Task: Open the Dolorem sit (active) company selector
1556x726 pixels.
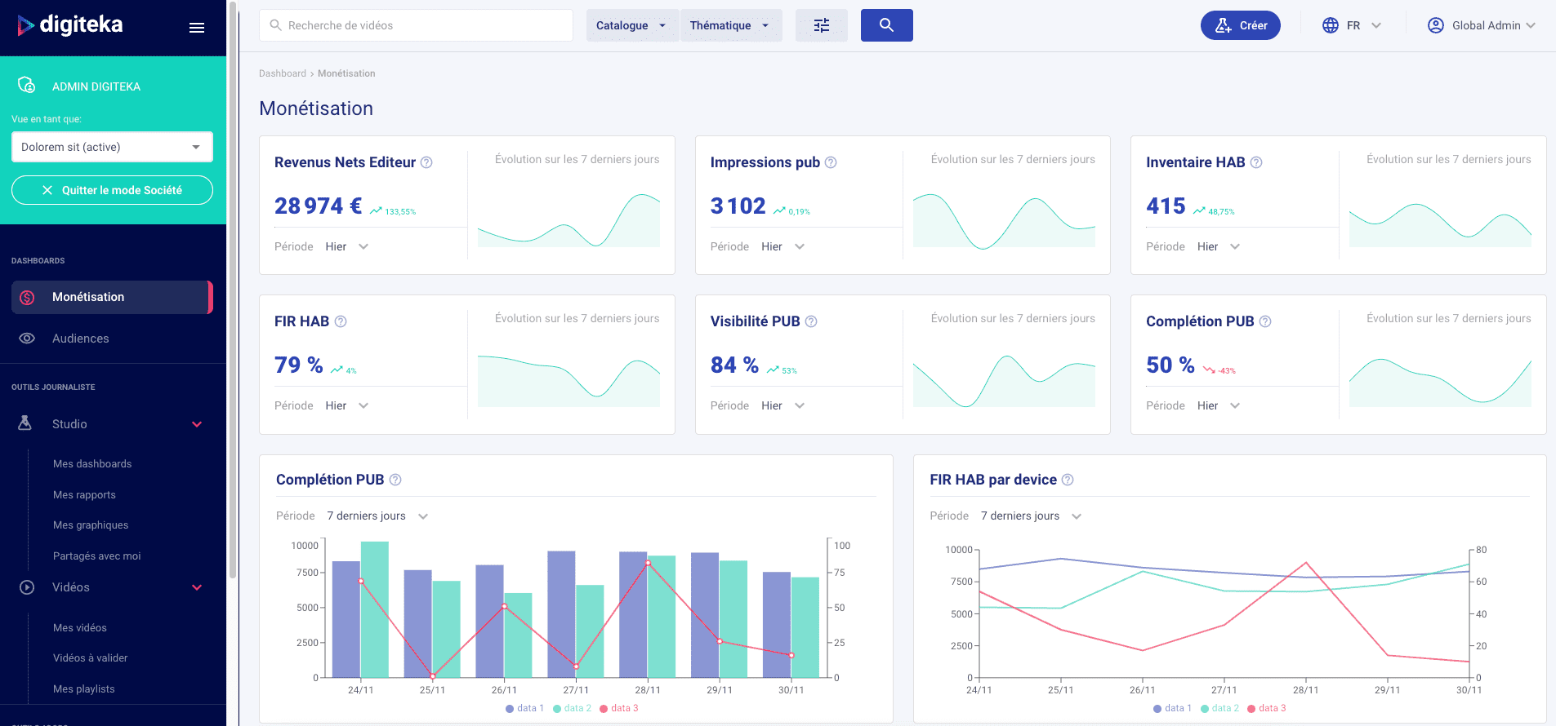Action: point(112,147)
